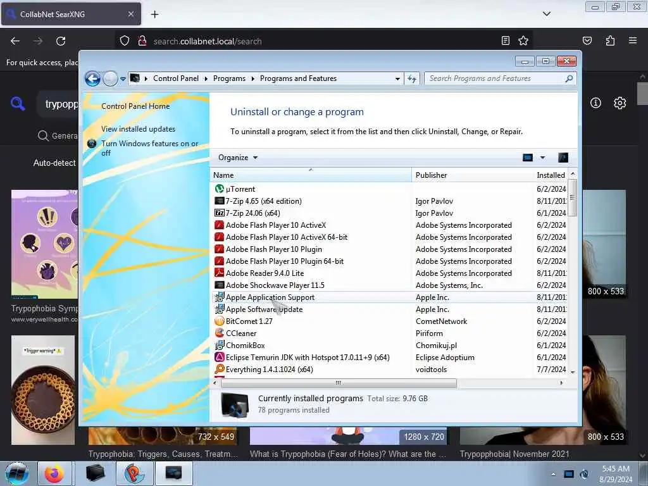Click the Firefox taskbar icon
Viewport: 648px width, 486px height.
tap(54, 473)
